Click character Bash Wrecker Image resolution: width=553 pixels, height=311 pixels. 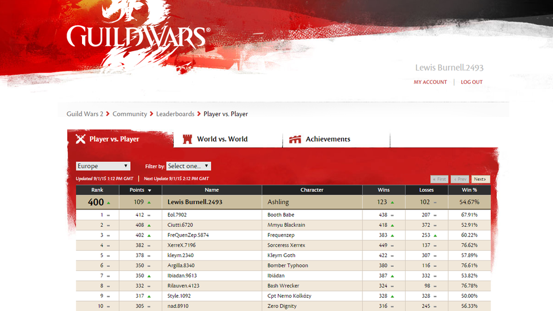pos(283,286)
